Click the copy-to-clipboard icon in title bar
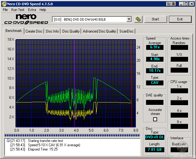Screen dimensions: 196x159 pos(168,4)
